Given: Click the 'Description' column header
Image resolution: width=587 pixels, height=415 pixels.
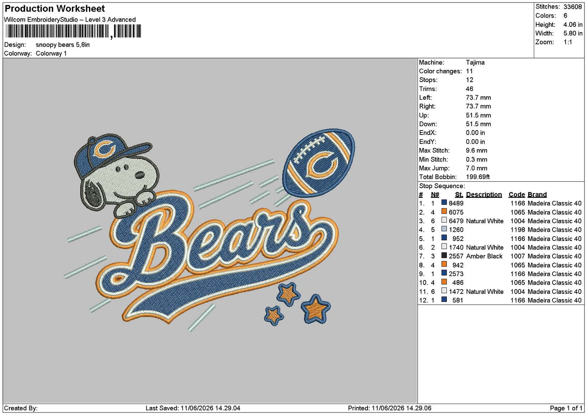Looking at the screenshot, I should pos(484,195).
